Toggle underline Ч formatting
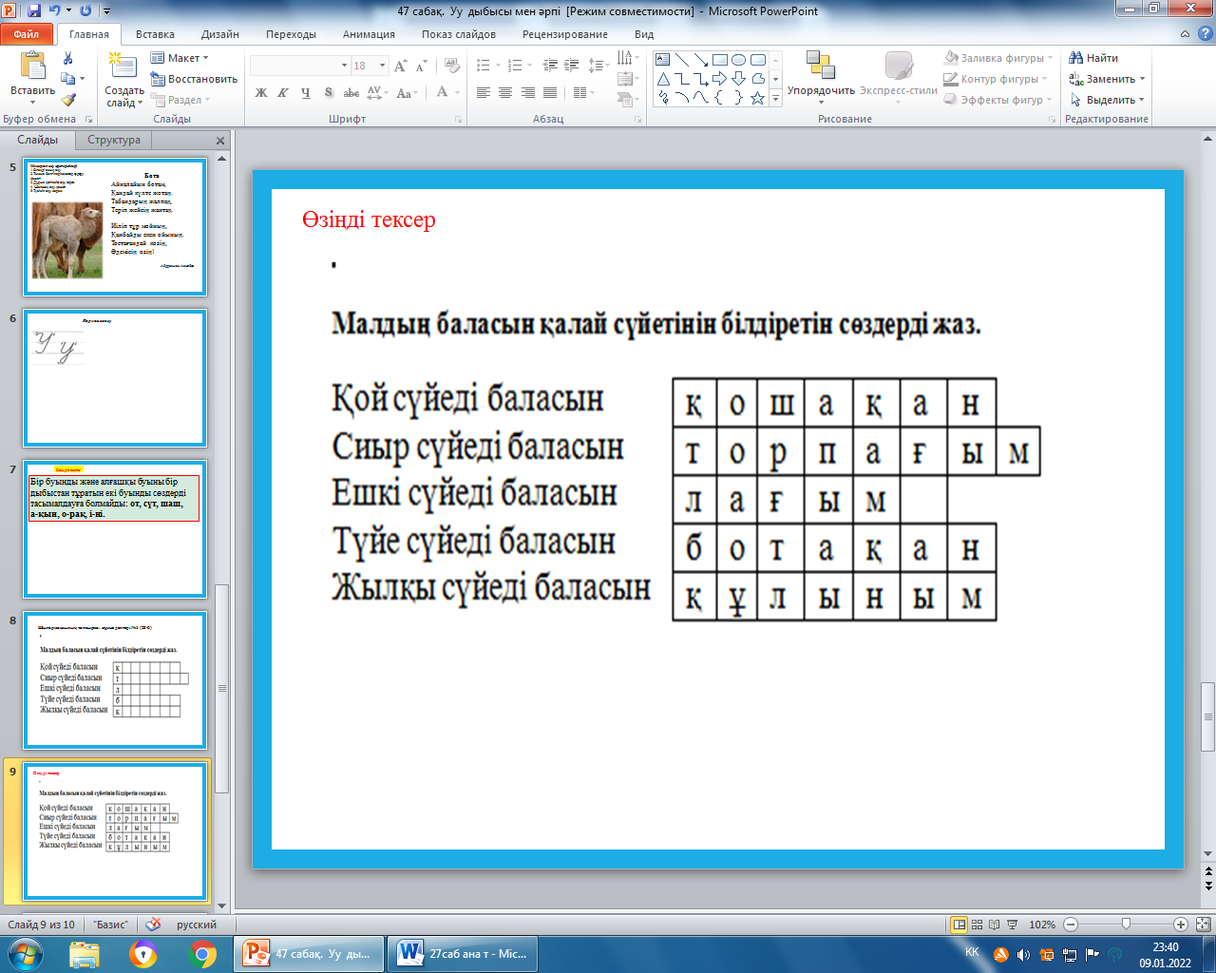This screenshot has height=973, width=1216. 305,93
